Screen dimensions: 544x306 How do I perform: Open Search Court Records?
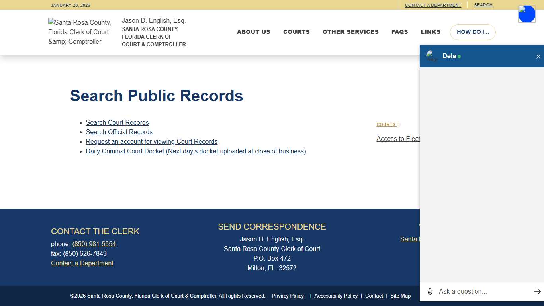[117, 122]
